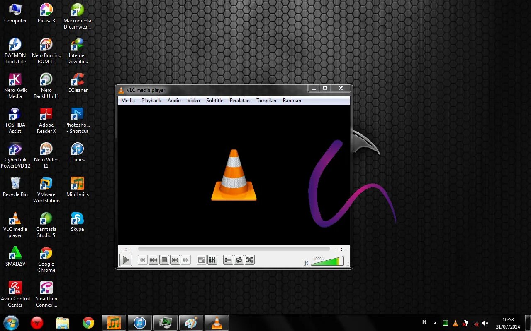Open the Tampilan menu
This screenshot has width=531, height=331.
pos(266,101)
